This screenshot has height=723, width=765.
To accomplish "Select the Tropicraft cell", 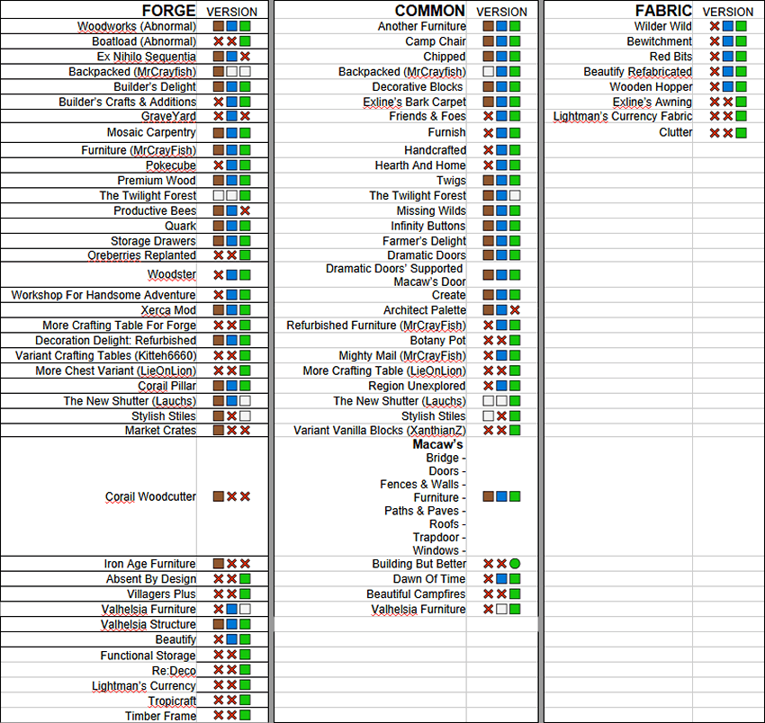I will [99, 701].
